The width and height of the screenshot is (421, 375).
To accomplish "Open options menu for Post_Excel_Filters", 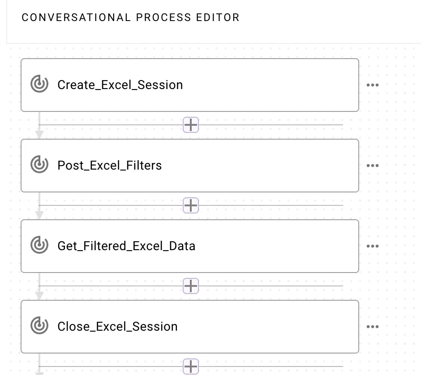I will tap(372, 166).
